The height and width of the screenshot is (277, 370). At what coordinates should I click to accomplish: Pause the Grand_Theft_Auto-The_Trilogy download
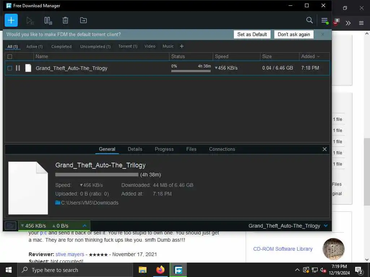pos(18,68)
